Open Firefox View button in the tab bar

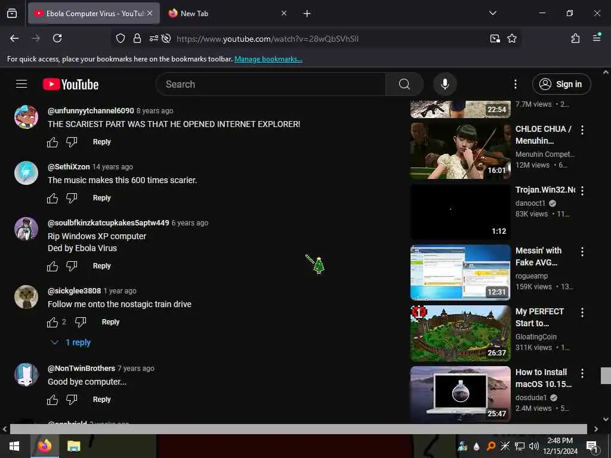pos(12,14)
